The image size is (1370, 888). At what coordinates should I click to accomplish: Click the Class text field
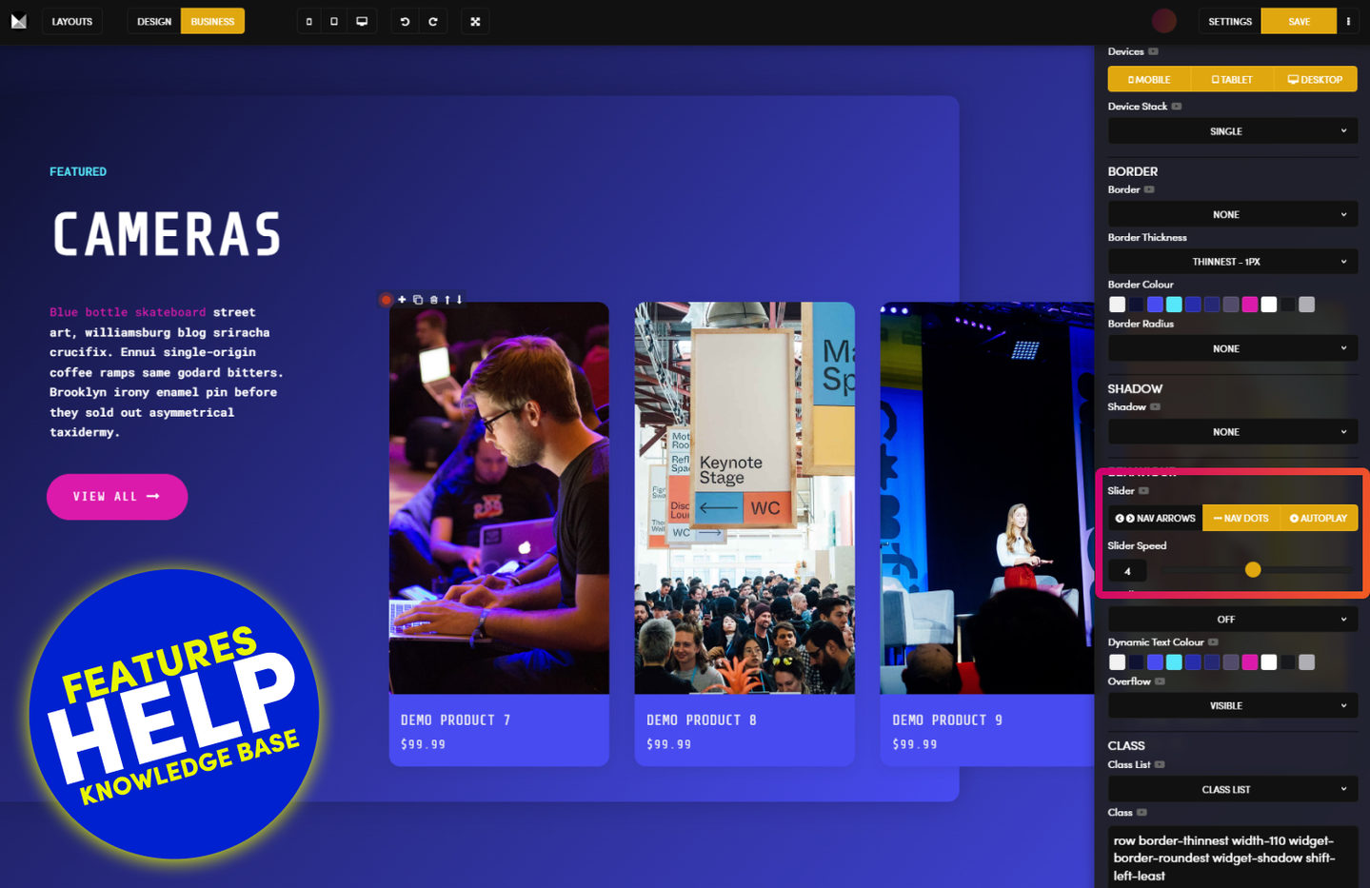pyautogui.click(x=1232, y=858)
